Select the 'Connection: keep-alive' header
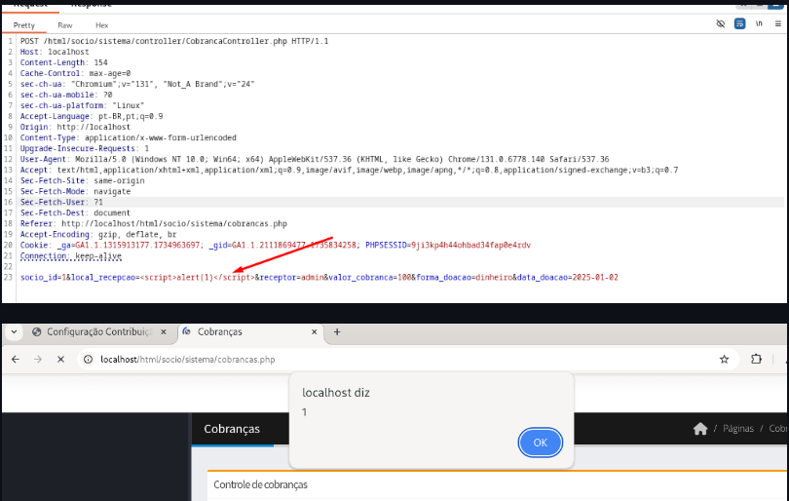 [x=71, y=255]
